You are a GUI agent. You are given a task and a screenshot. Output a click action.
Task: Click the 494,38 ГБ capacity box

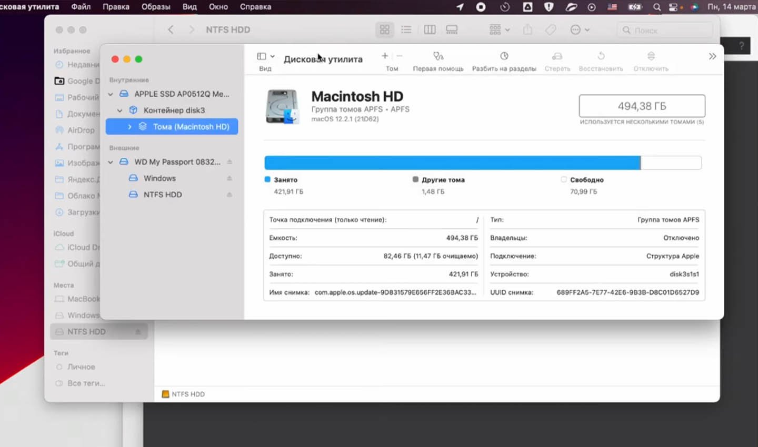point(642,106)
